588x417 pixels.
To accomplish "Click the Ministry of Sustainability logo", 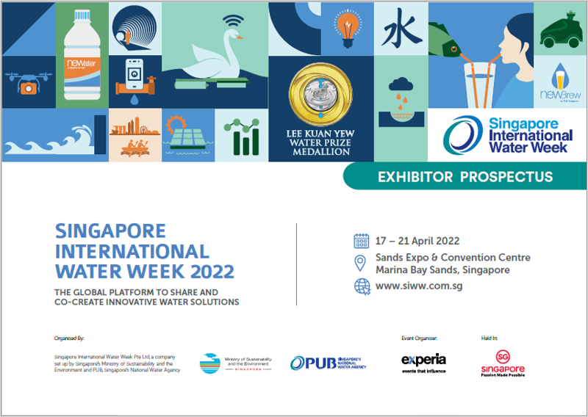I will 235,363.
